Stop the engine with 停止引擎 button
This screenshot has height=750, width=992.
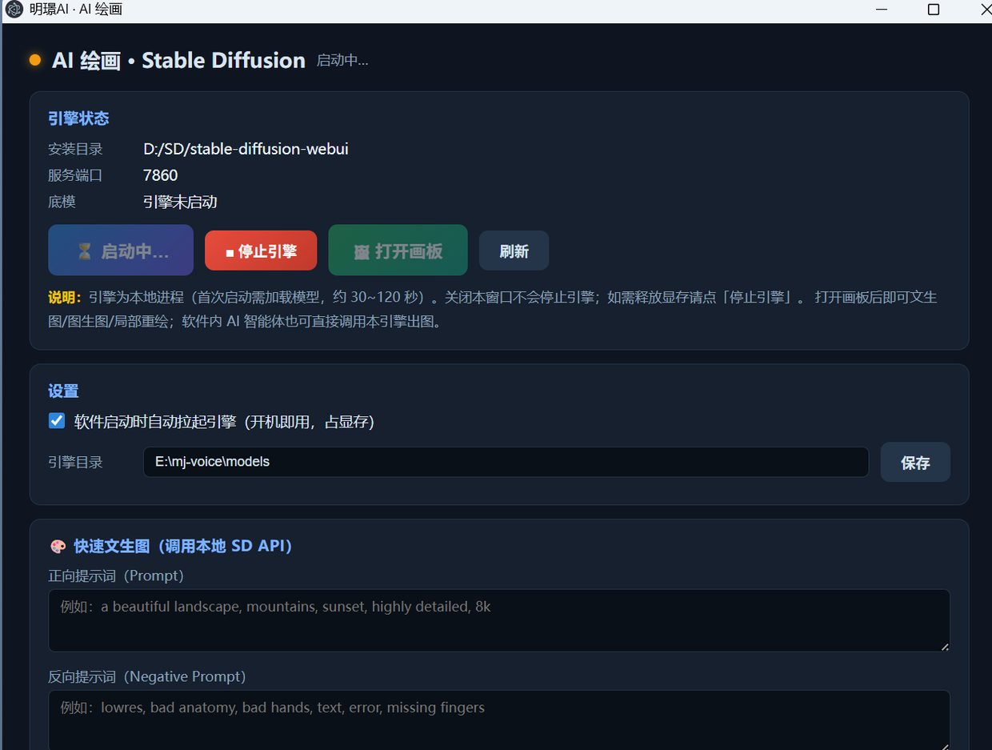click(x=261, y=251)
